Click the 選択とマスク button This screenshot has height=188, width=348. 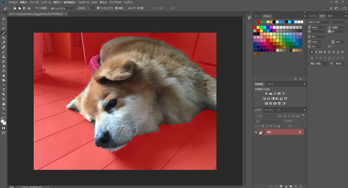click(177, 8)
